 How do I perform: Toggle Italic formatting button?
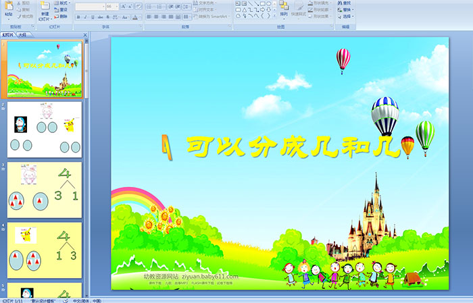pyautogui.click(x=86, y=17)
